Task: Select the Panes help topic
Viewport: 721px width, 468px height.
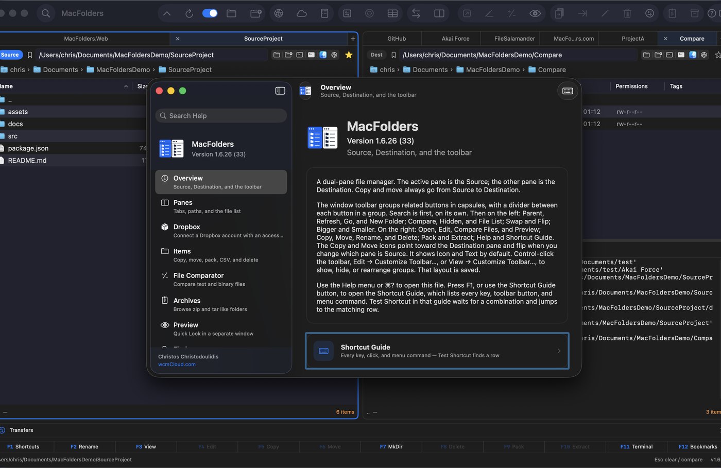Action: (x=221, y=206)
